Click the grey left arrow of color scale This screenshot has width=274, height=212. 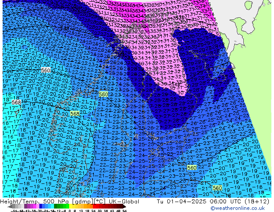click(10, 207)
